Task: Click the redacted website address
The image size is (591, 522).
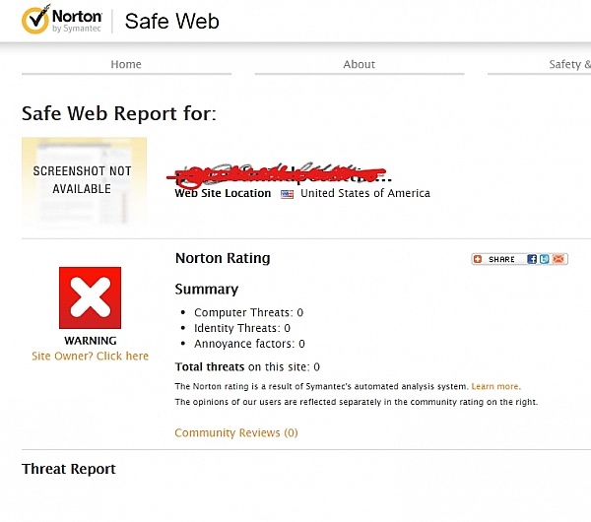Action: pos(281,176)
